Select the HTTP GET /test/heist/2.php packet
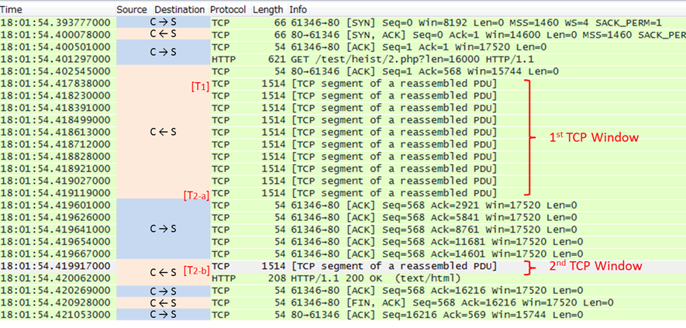Screen dimensions: 686x328 tap(388, 59)
